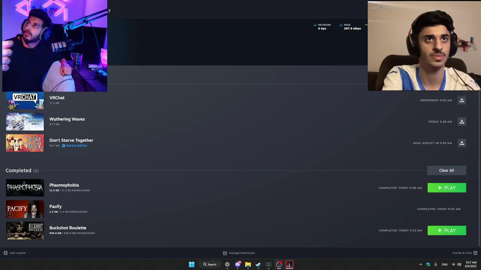
Task: Click Pacify 'Completed: Today 9:05 AM' text
Action: coord(439,209)
